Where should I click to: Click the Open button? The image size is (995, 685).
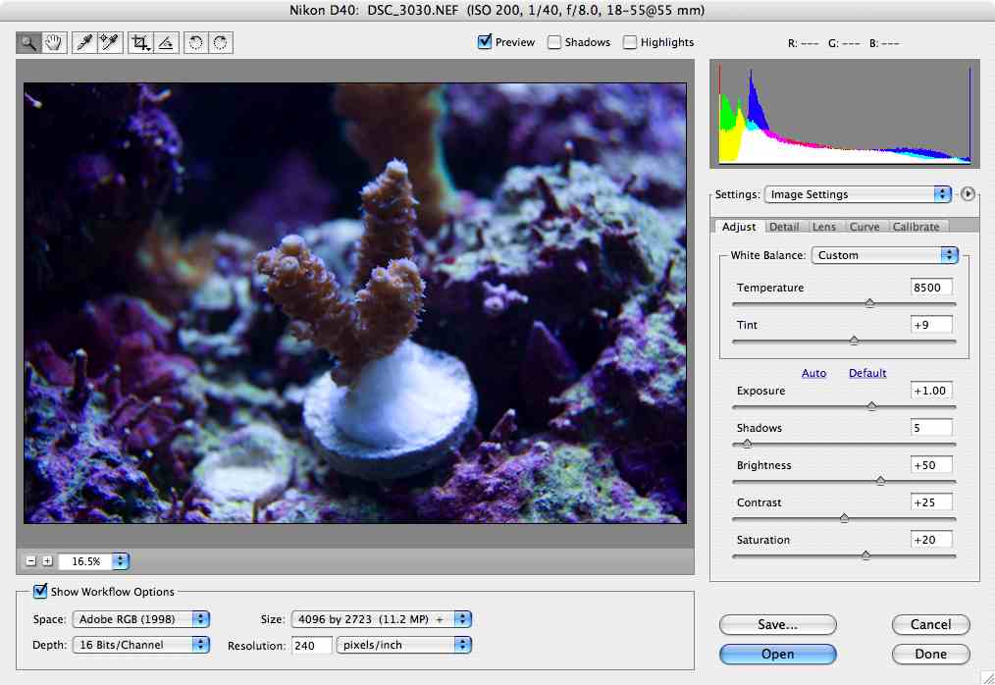pos(778,654)
